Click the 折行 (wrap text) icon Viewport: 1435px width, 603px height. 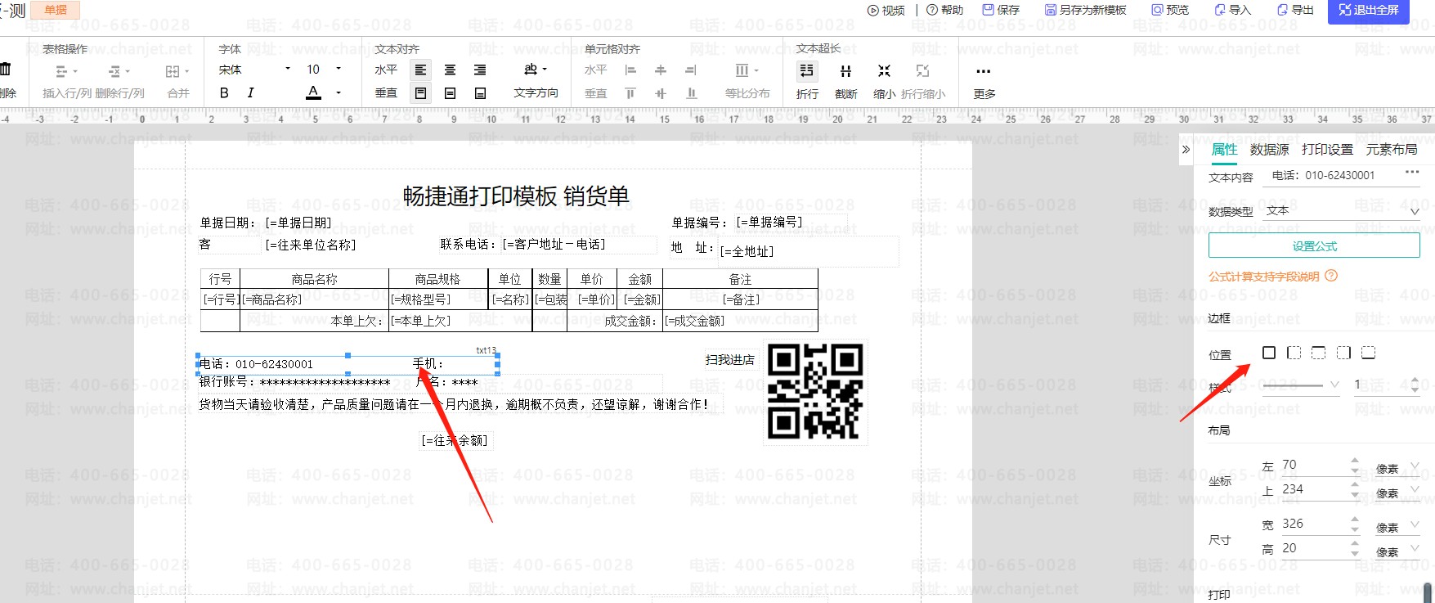click(807, 71)
